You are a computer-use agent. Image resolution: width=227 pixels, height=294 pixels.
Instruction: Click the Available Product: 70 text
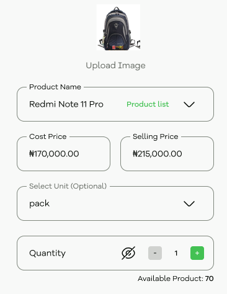pos(176,278)
